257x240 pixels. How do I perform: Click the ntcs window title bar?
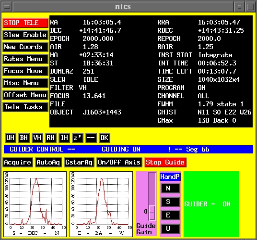pos(123,7)
